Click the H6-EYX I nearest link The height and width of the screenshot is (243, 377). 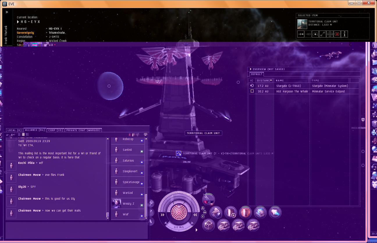55,29
